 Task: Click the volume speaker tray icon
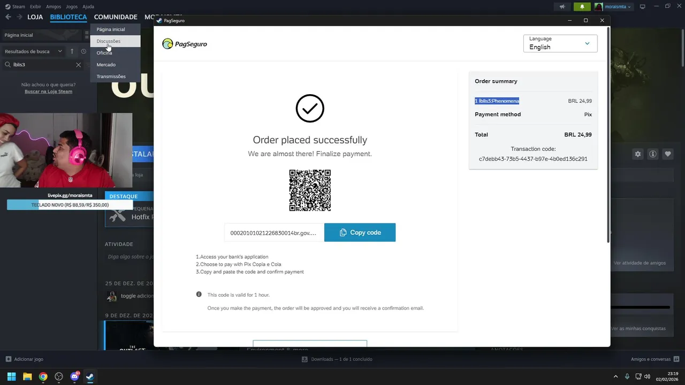647,376
